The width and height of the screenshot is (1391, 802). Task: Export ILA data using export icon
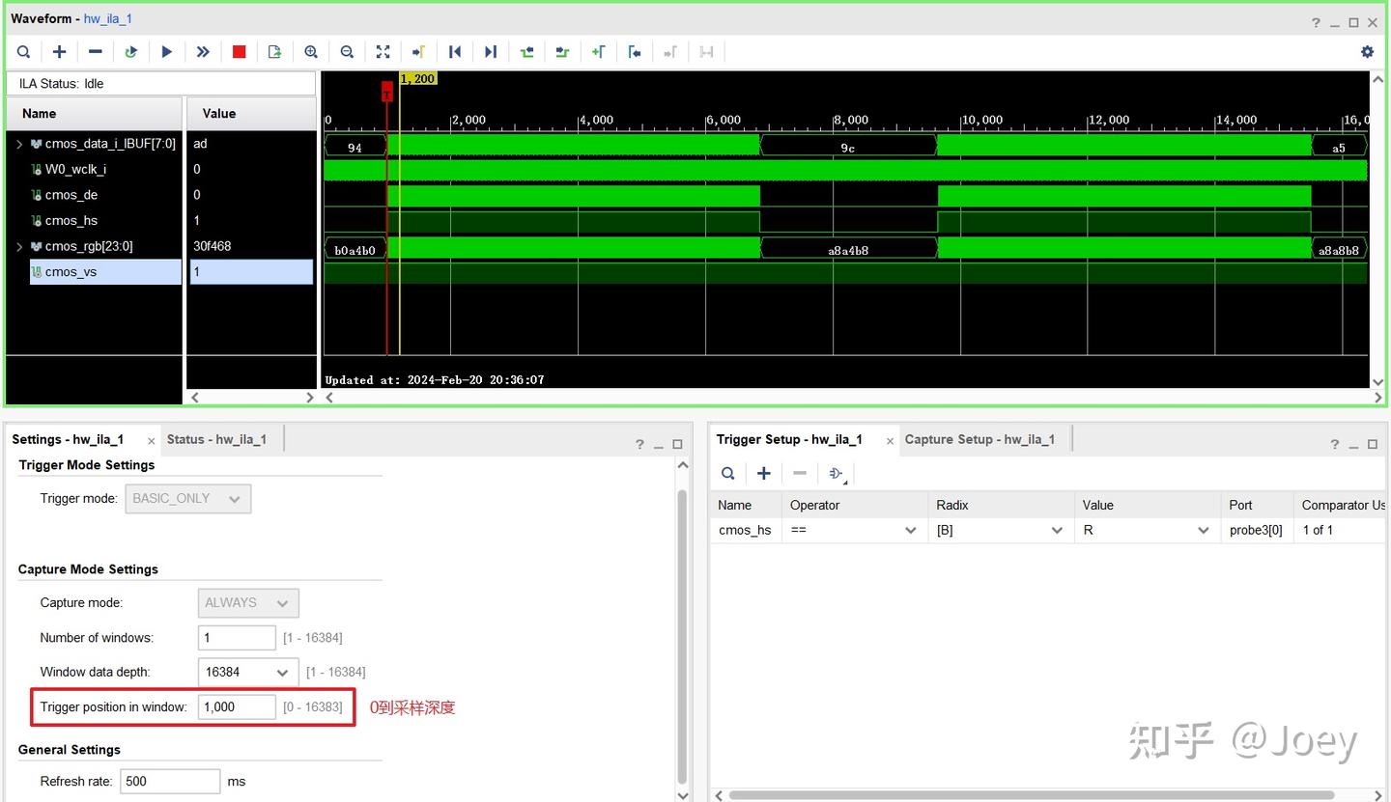274,51
